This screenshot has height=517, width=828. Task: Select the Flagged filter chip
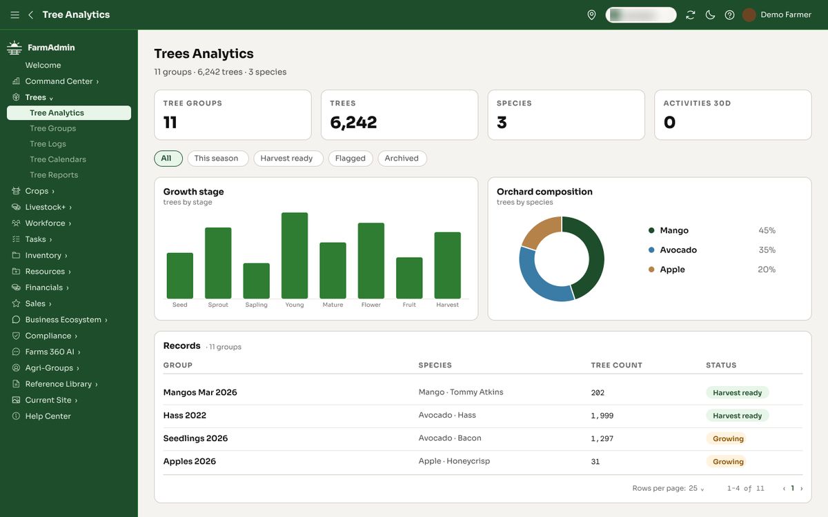(351, 159)
